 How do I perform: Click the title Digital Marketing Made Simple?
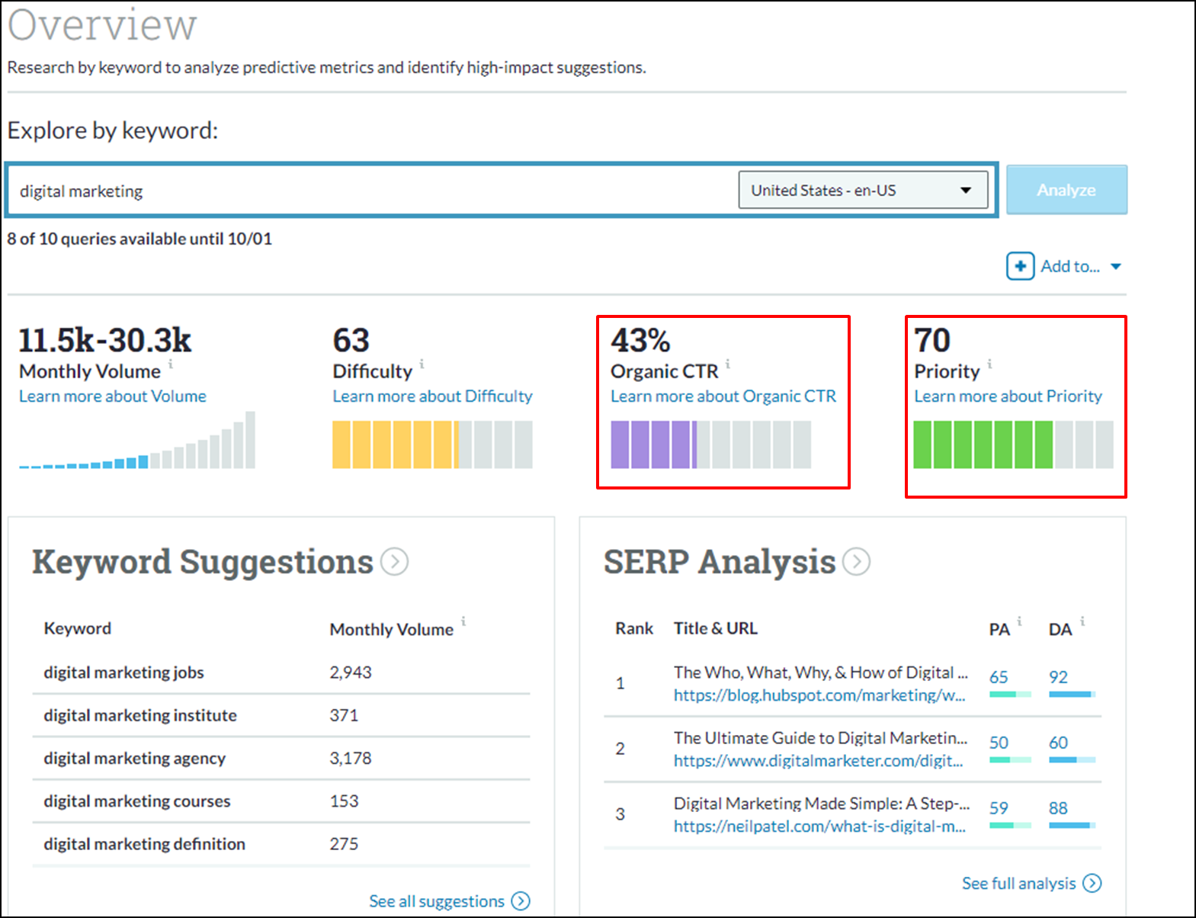822,804
